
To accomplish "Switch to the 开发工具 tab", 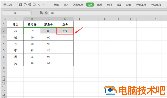I will point(141,5).
